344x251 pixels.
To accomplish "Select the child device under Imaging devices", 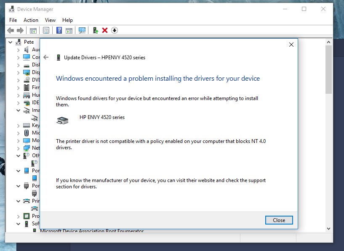I will (35, 119).
